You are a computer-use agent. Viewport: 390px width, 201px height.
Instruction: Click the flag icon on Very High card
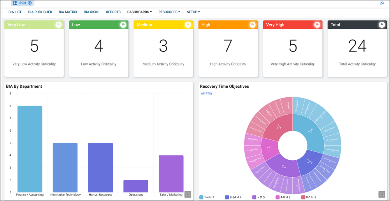(x=317, y=25)
